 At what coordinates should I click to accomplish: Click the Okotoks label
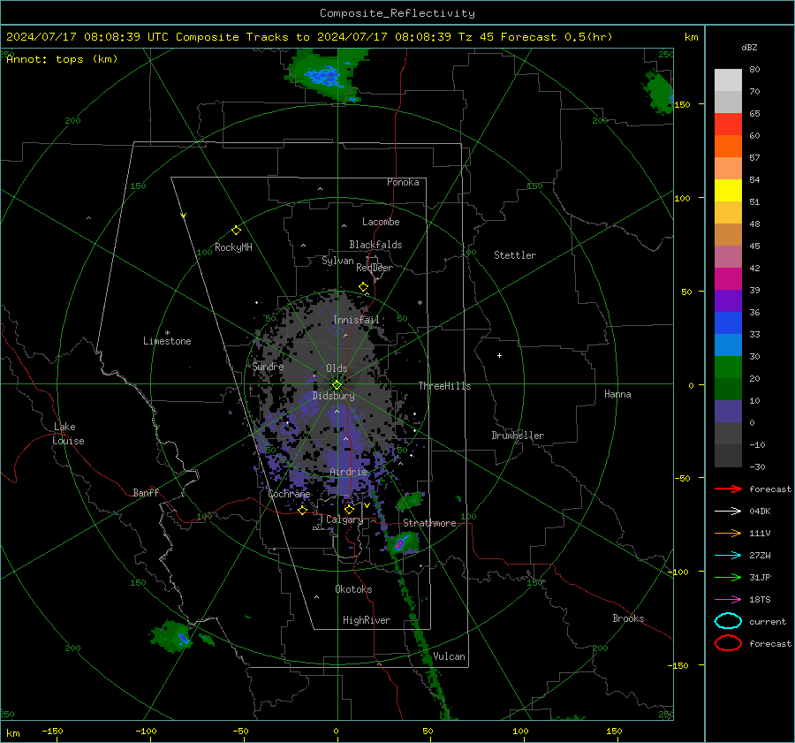353,588
